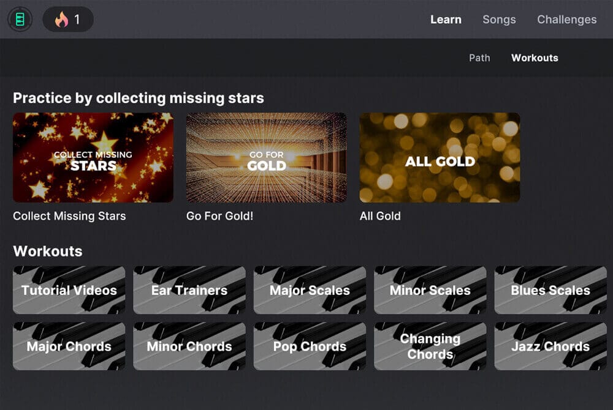The image size is (613, 410).
Task: Open the streak flame counter
Action: click(67, 19)
